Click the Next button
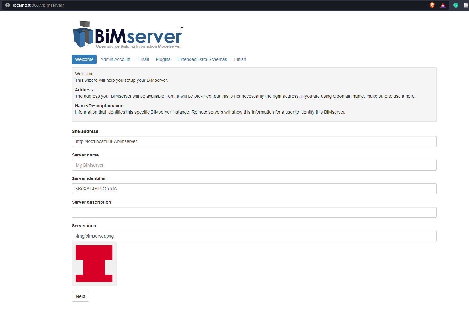 [x=80, y=296]
